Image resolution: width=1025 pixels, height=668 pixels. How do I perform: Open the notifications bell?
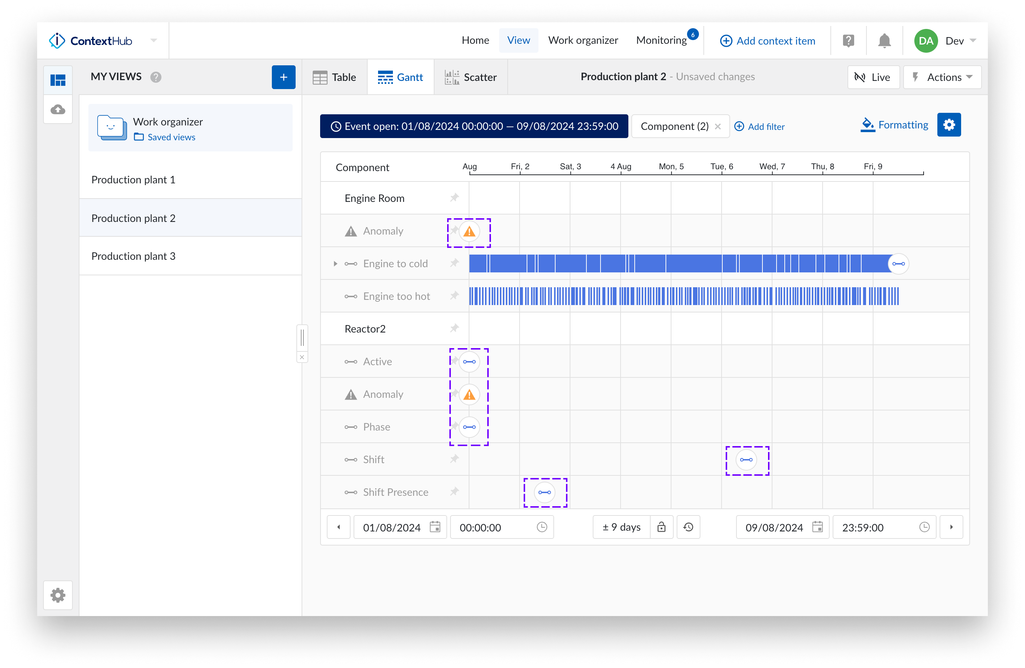pyautogui.click(x=884, y=41)
